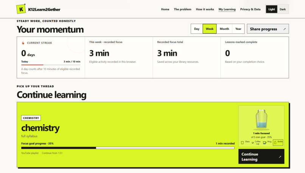Screen dimensions: 305x173
Task: Click the flame icon beside Current Streak
Action: click(x=23, y=43)
